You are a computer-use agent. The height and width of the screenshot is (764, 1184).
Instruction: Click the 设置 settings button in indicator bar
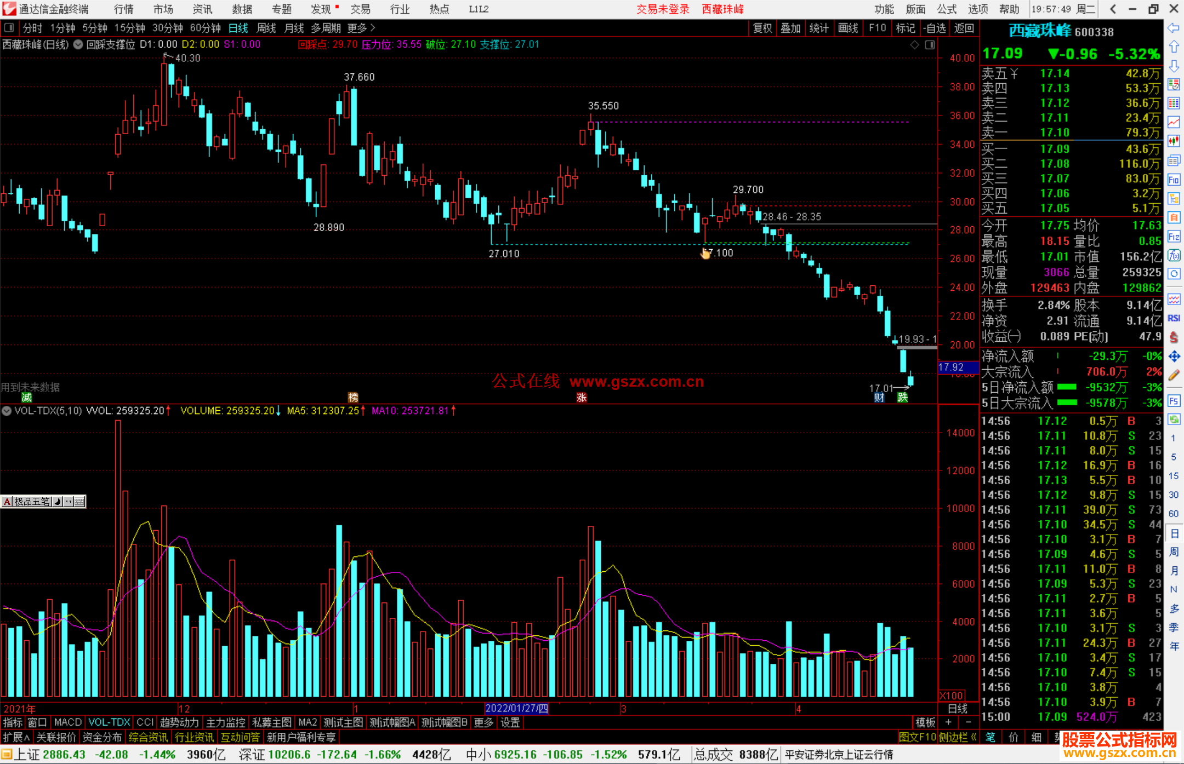[510, 722]
